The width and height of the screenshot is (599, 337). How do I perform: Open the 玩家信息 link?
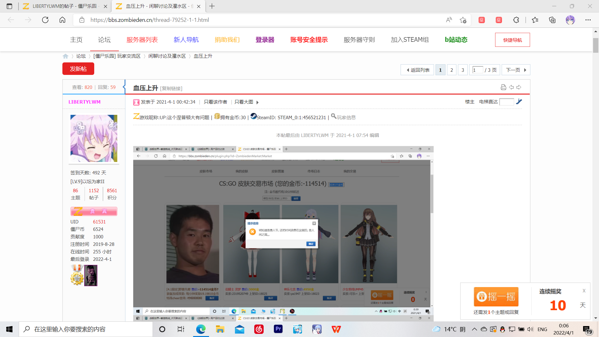tap(346, 118)
